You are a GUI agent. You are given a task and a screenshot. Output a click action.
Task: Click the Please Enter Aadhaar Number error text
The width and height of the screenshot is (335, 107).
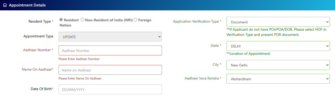tap(79, 59)
